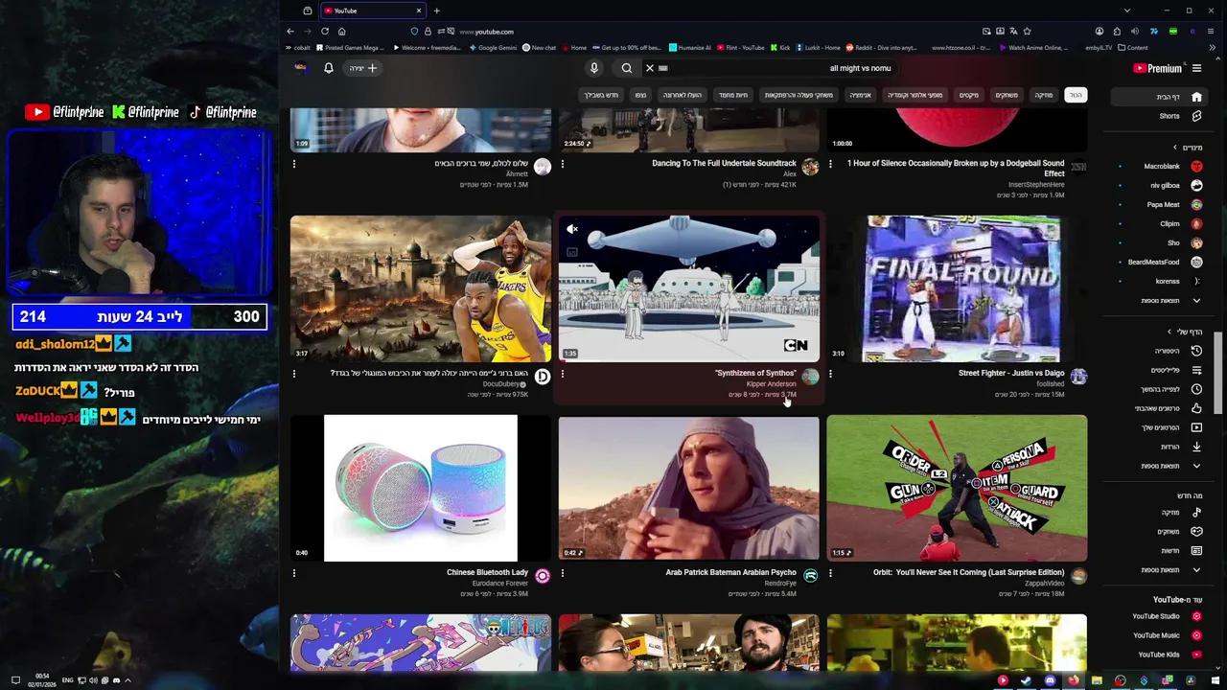Open the YouTube guide hamburger menu

tap(1196, 68)
